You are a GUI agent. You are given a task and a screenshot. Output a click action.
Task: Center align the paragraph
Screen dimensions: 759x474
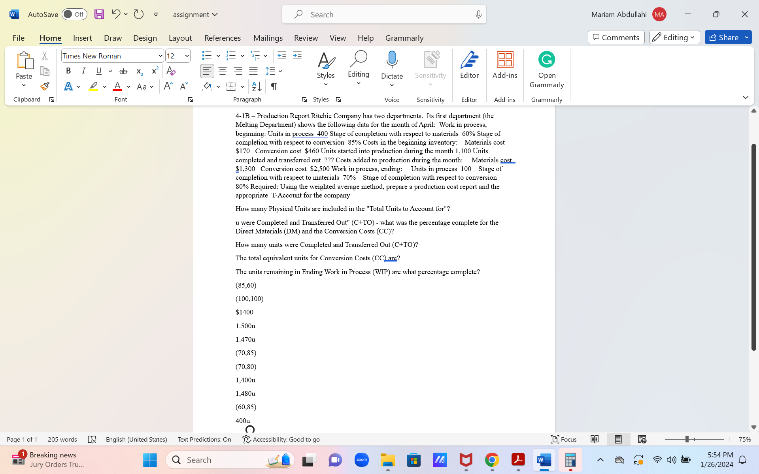(223, 71)
